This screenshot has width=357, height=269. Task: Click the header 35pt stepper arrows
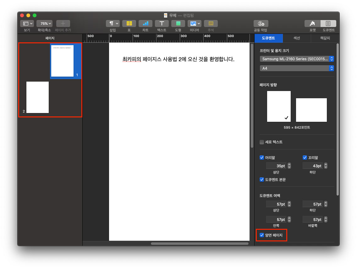(x=289, y=166)
